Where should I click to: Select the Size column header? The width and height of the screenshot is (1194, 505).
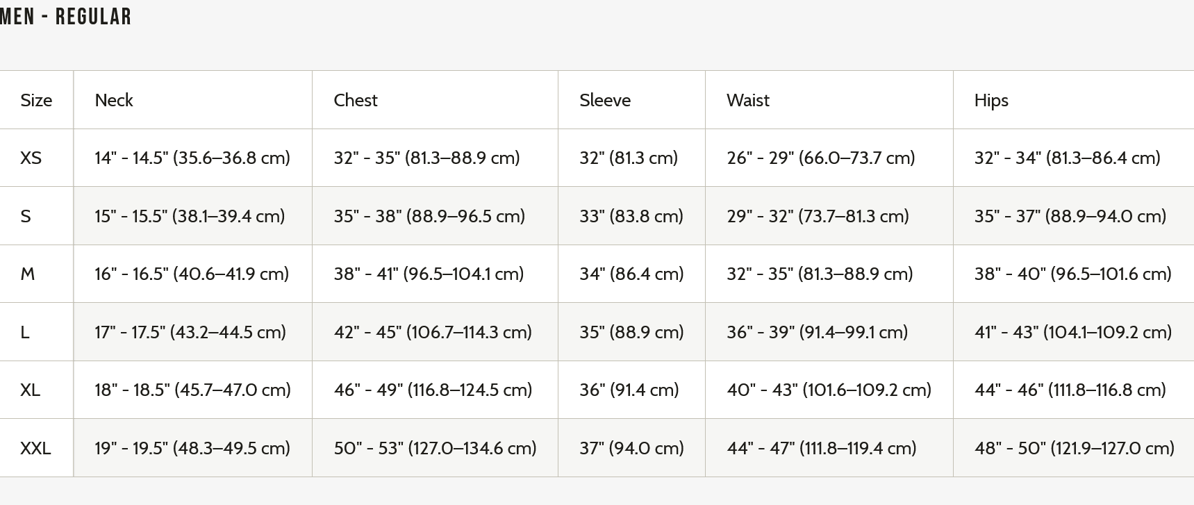[36, 100]
